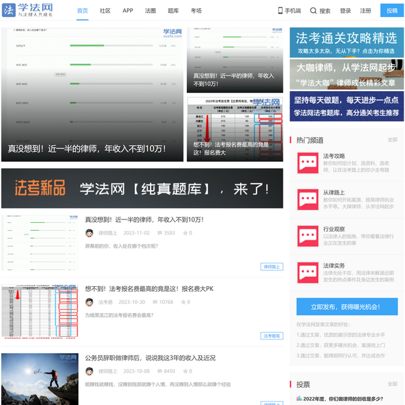Open 从律路上 channel chat icon
This screenshot has height=405, width=405.
[308, 199]
